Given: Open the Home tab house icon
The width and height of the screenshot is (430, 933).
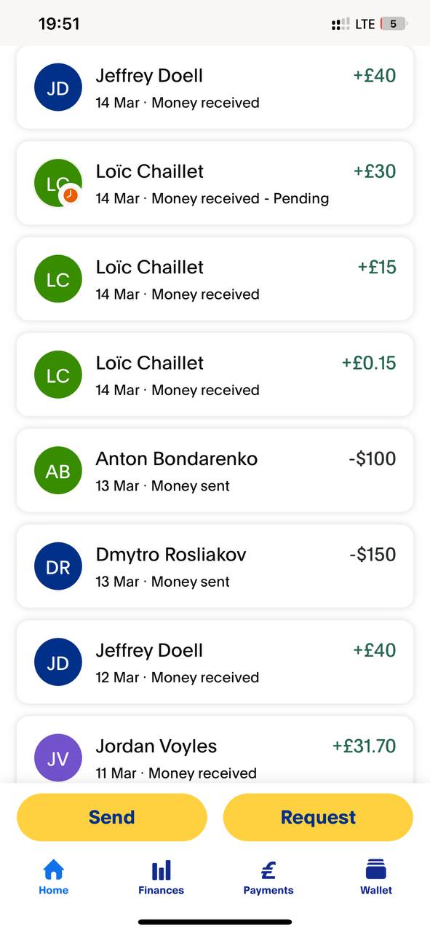Looking at the screenshot, I should tap(54, 870).
